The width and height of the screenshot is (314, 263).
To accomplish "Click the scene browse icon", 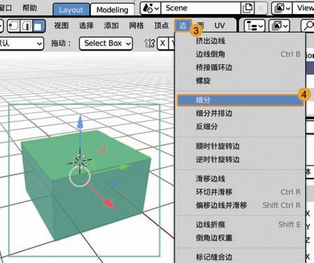I will click(x=150, y=8).
